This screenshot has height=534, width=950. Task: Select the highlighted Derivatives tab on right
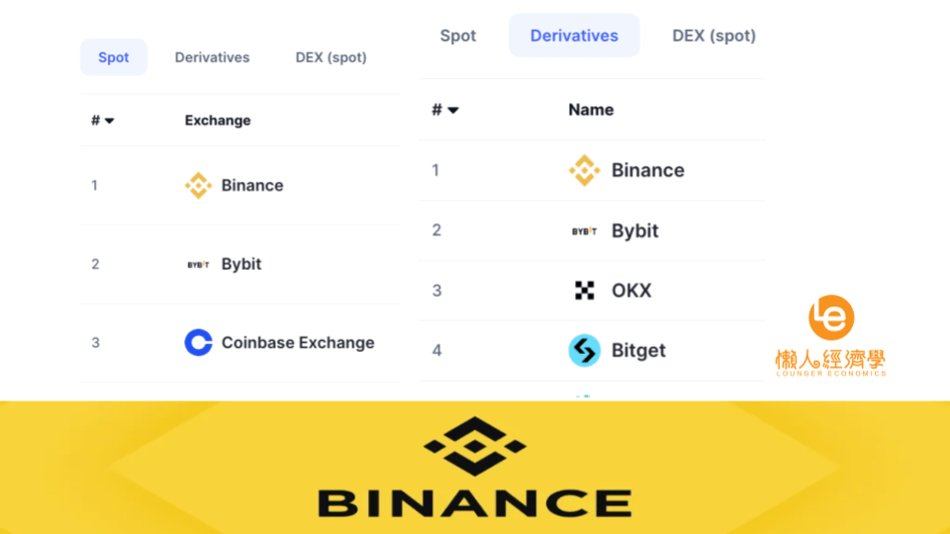click(x=574, y=36)
